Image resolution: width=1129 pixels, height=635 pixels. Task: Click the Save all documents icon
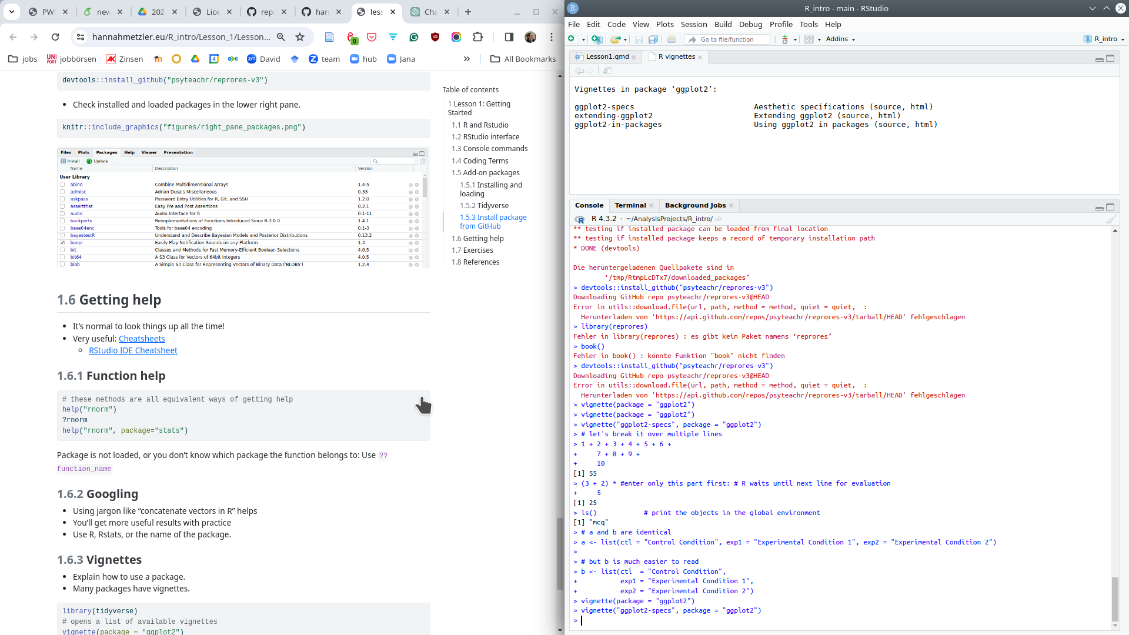pyautogui.click(x=653, y=39)
